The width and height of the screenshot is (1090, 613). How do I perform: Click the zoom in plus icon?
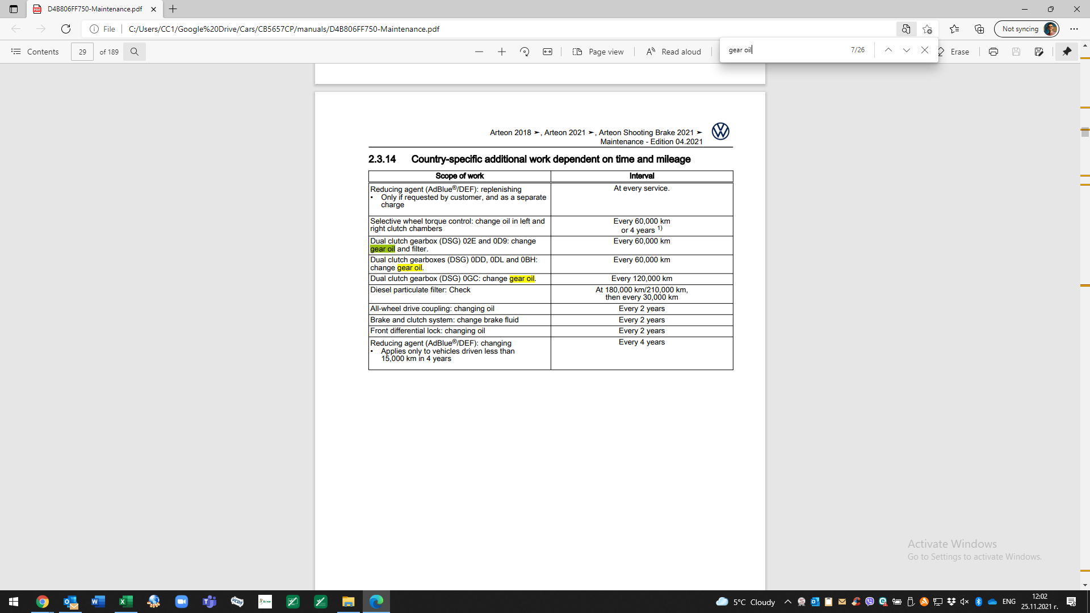click(x=501, y=52)
